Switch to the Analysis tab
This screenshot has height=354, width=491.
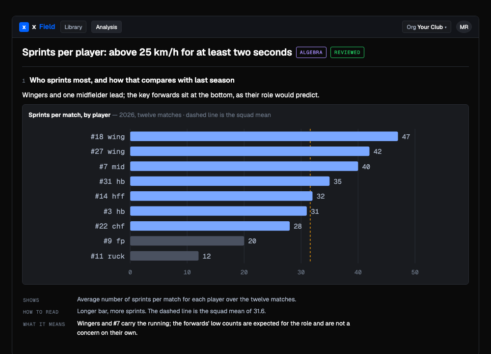coord(107,27)
